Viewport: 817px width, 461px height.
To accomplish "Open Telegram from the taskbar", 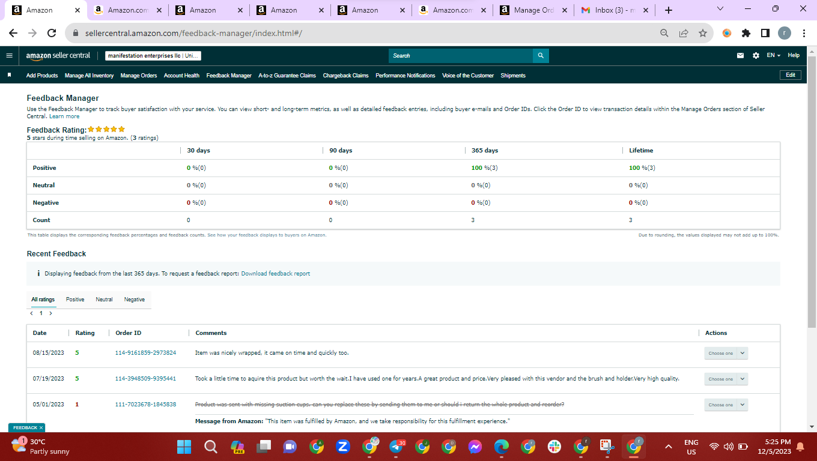I will (396, 447).
